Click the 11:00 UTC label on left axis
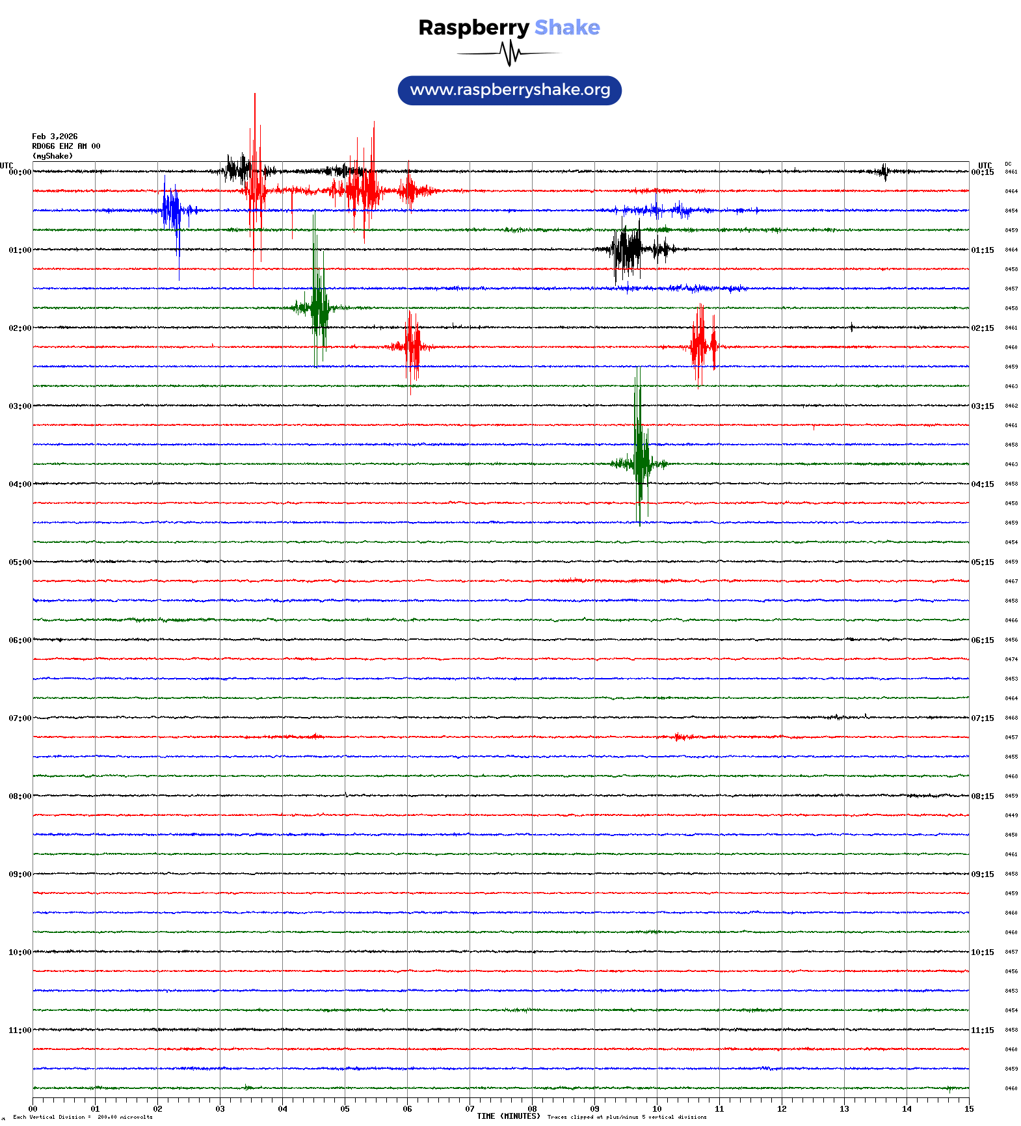 coord(20,1030)
